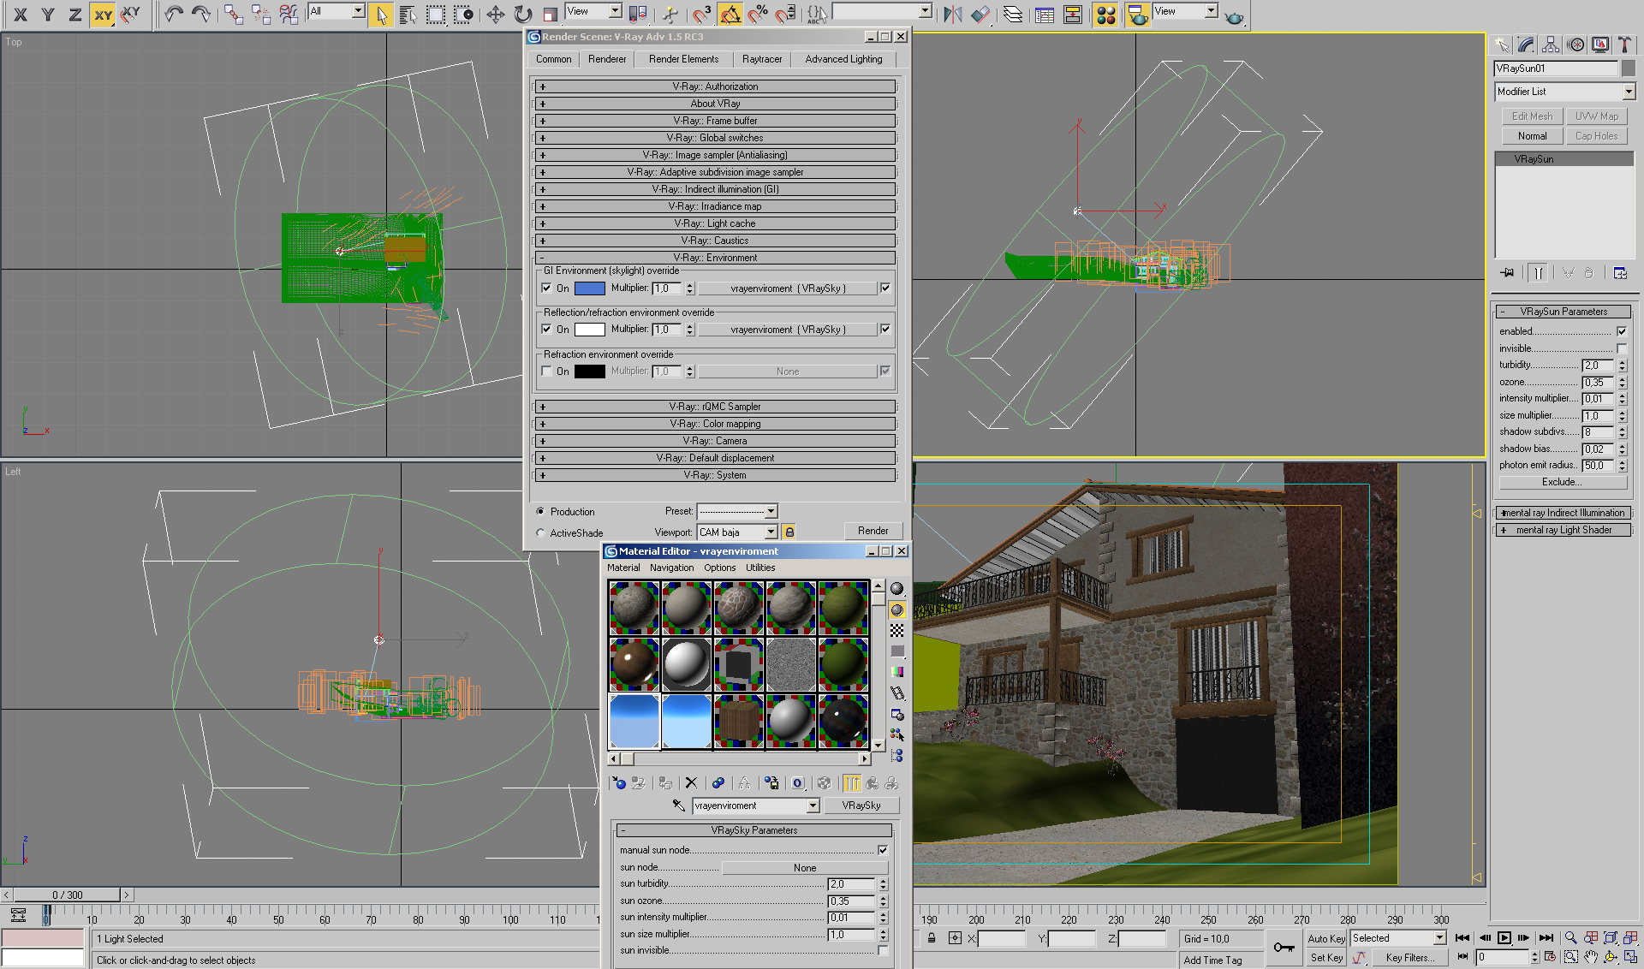Switch to the Render Elements tab

tap(683, 59)
